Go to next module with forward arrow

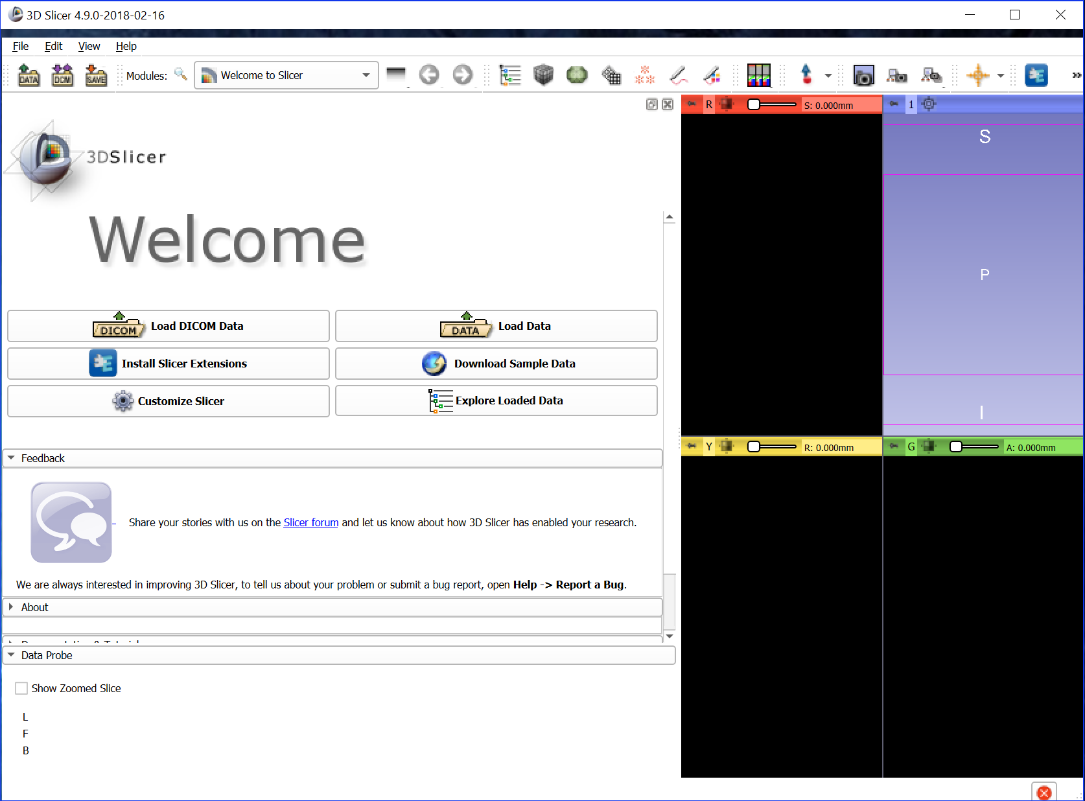(x=463, y=75)
